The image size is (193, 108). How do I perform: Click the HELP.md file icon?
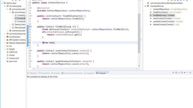point(8,52)
